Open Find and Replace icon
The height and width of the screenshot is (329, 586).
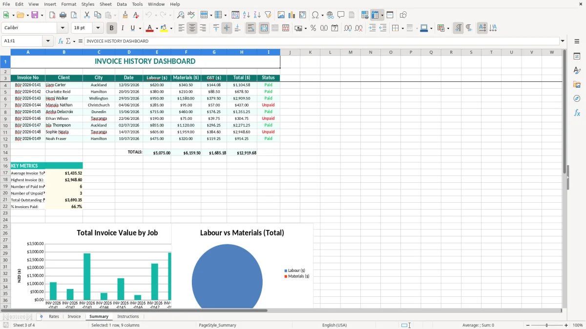pyautogui.click(x=181, y=15)
